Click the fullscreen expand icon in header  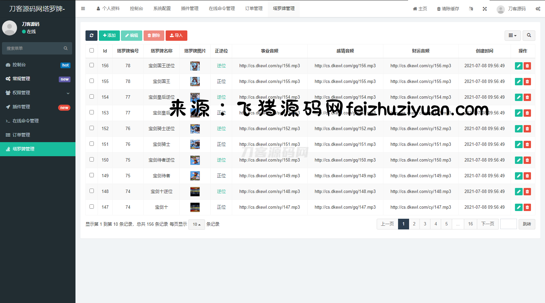click(485, 9)
